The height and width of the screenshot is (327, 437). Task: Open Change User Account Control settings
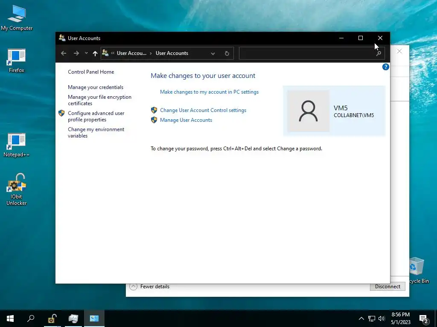pyautogui.click(x=203, y=110)
